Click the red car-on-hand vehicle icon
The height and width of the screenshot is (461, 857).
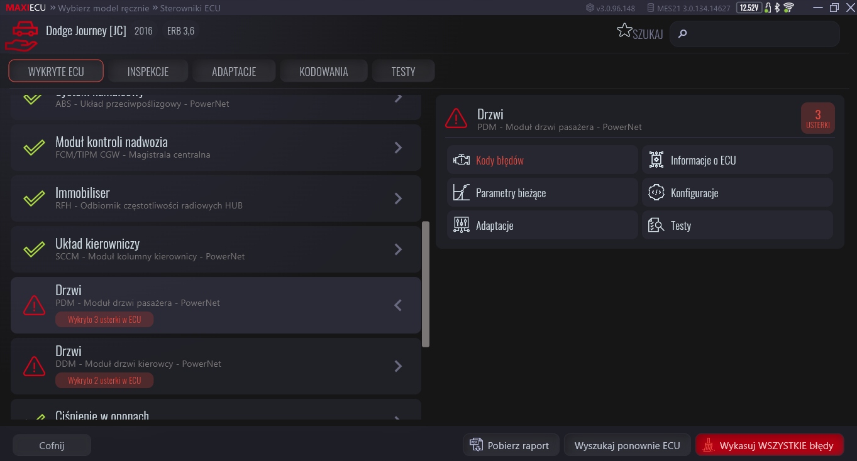[x=22, y=38]
